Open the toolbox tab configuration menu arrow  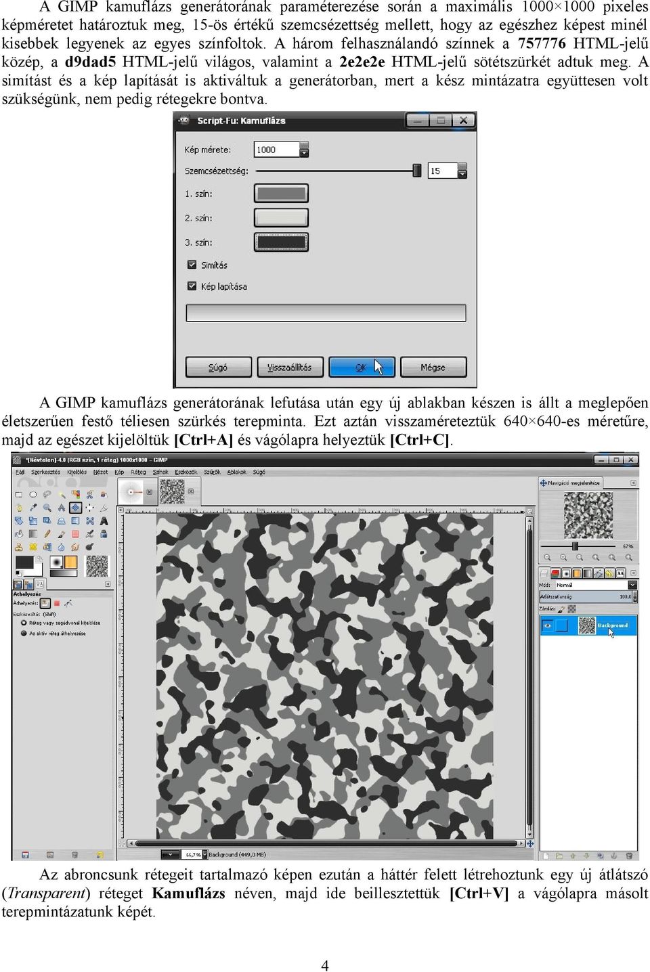coord(108,583)
